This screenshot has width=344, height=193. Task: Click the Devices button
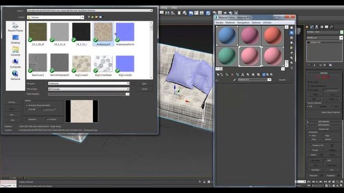point(12,102)
